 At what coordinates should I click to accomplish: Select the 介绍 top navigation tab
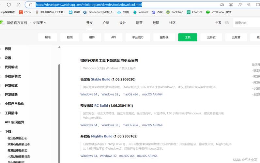click(x=106, y=23)
